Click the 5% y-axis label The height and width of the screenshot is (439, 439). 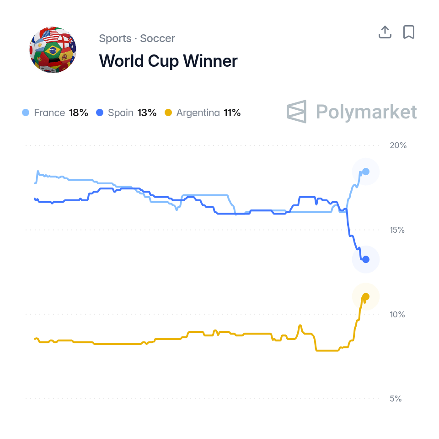tap(396, 399)
